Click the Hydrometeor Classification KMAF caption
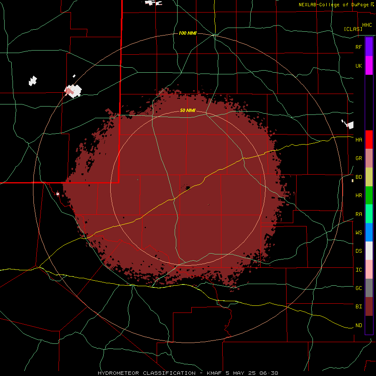 tap(188, 373)
